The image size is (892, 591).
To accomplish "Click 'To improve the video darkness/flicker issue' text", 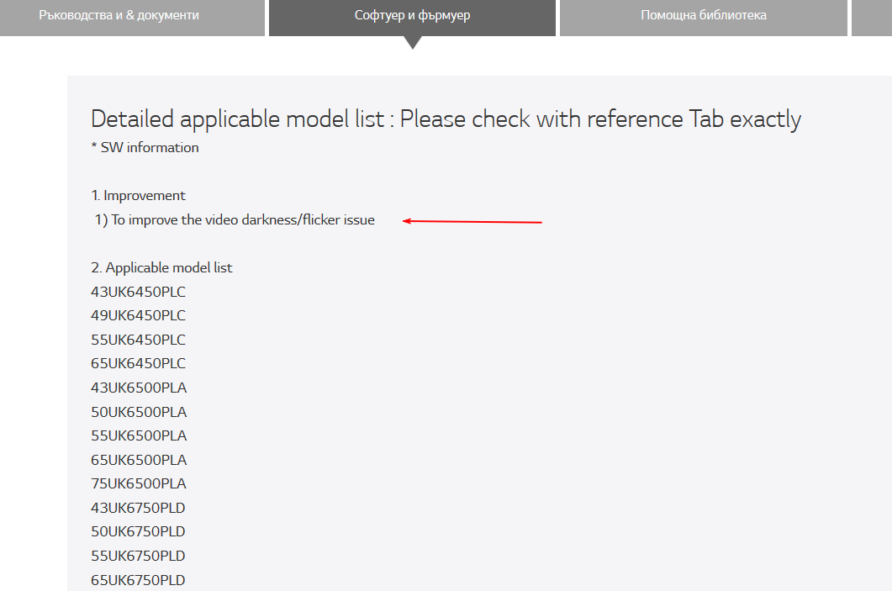I will coord(243,220).
